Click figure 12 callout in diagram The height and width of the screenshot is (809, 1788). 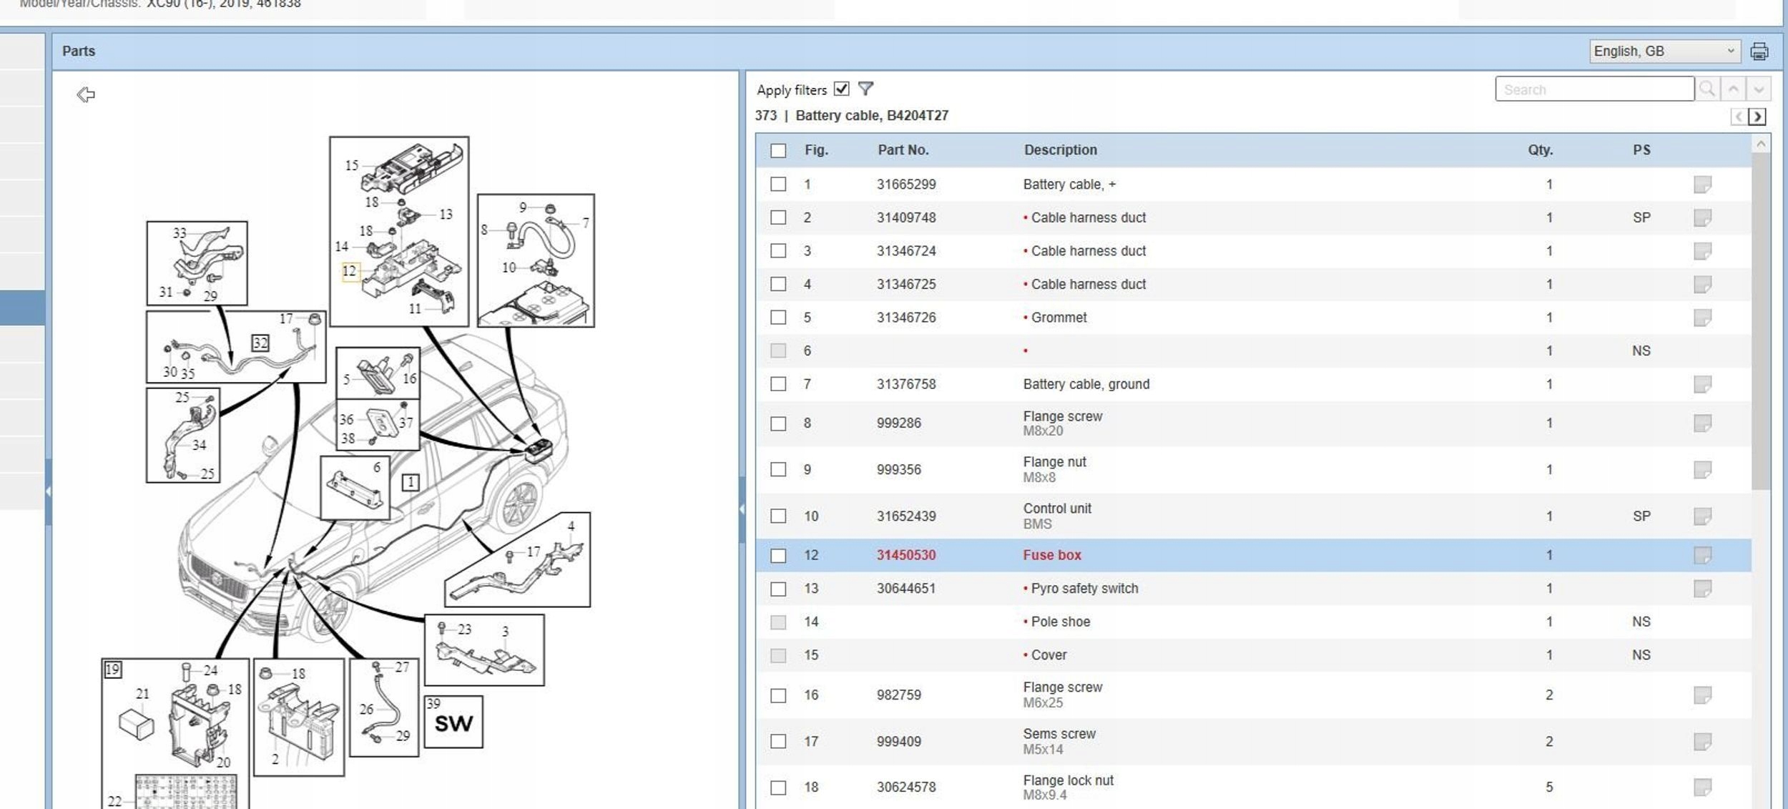350,271
